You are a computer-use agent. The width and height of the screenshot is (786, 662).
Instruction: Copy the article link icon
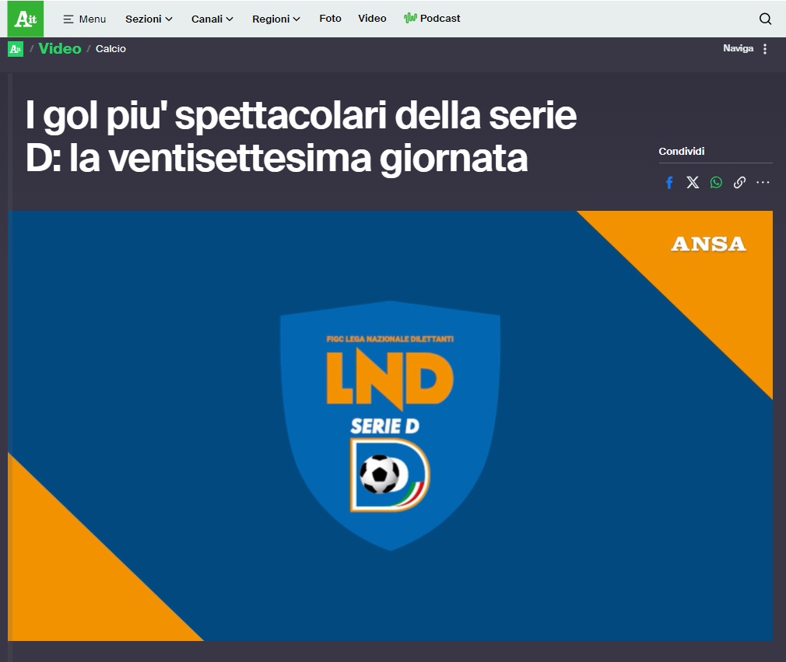739,183
